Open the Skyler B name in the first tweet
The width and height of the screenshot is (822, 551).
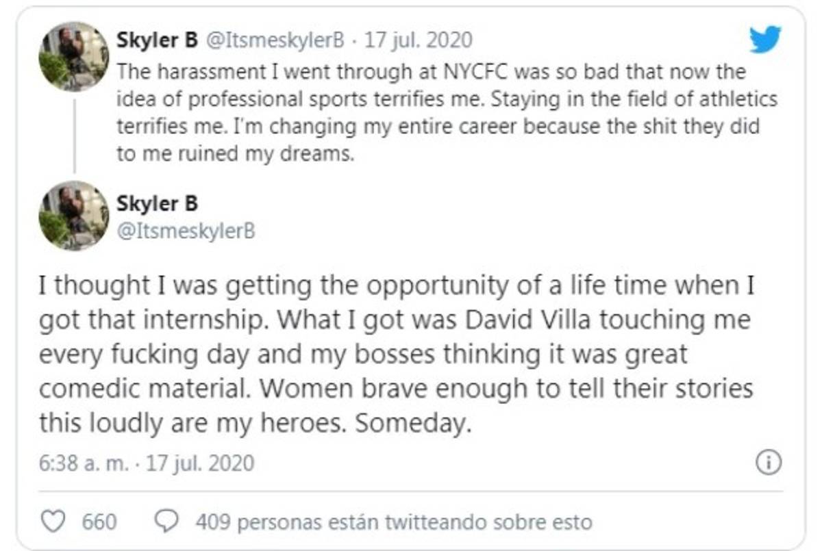tap(157, 40)
